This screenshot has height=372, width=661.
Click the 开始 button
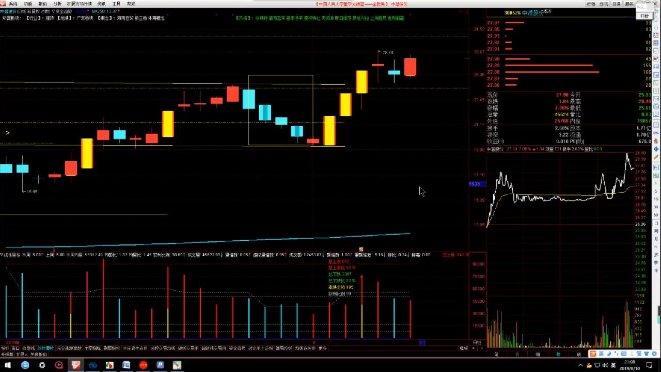(x=644, y=16)
